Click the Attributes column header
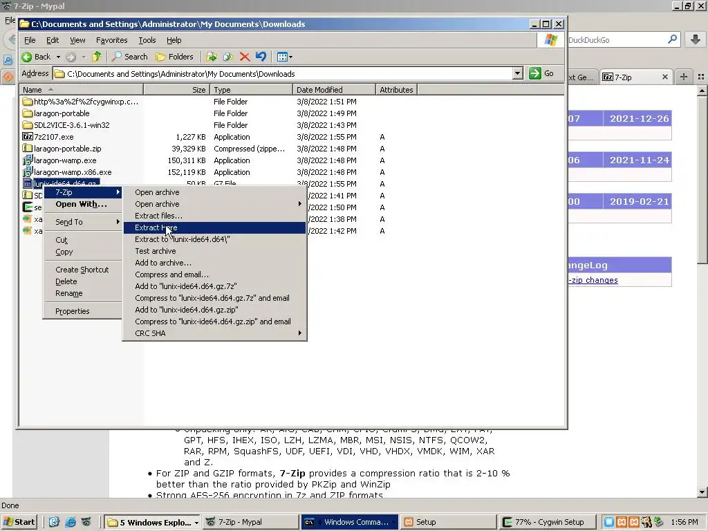708x531 pixels. [x=396, y=90]
